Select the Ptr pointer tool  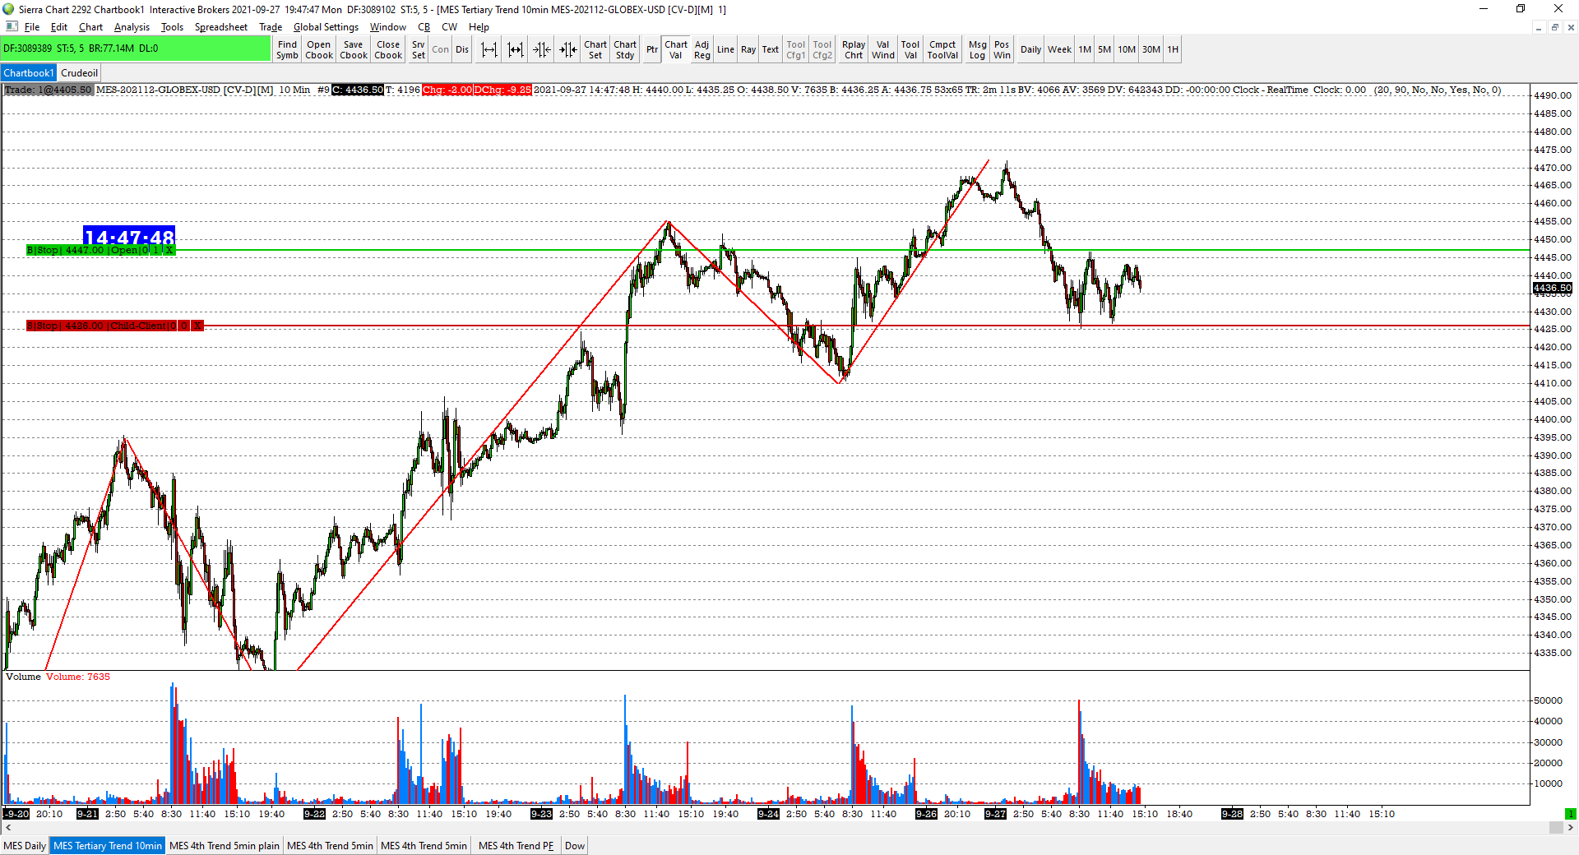point(652,49)
